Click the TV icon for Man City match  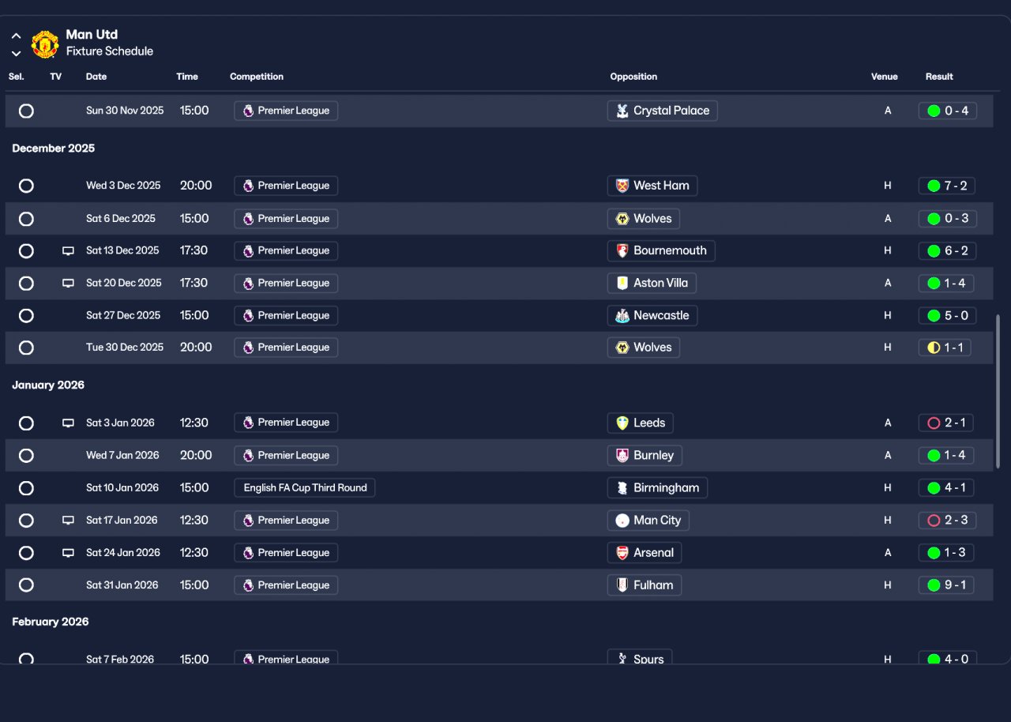(68, 521)
